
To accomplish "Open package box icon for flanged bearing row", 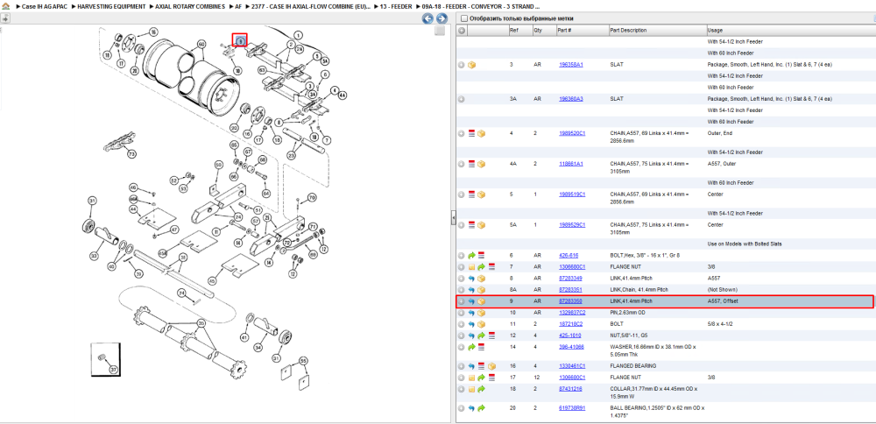I will 491,366.
